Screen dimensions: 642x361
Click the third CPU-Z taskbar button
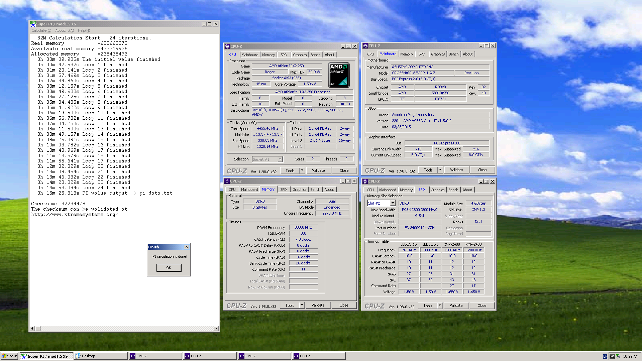[264, 356]
